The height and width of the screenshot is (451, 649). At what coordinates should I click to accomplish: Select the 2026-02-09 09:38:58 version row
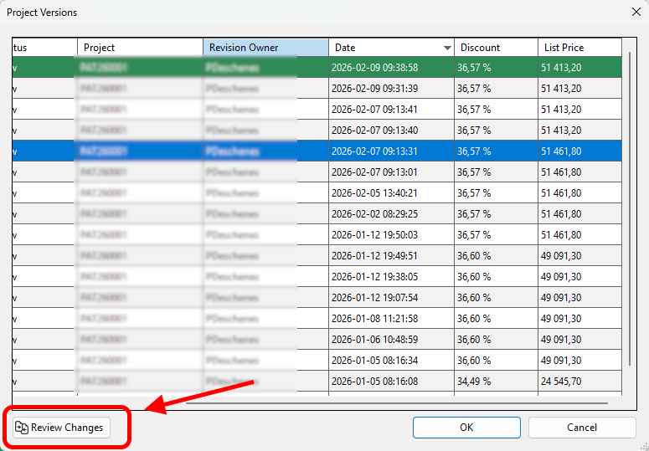pos(386,68)
